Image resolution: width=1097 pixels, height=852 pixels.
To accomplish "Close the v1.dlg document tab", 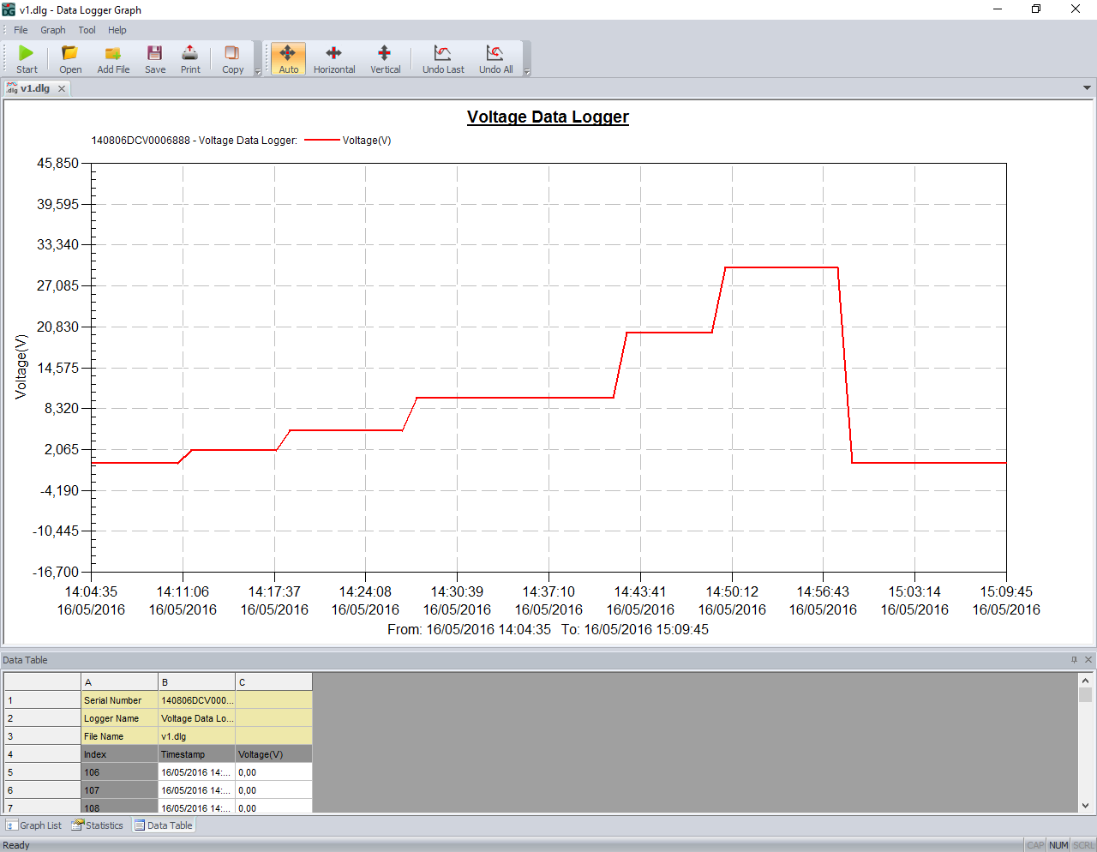I will pos(62,88).
